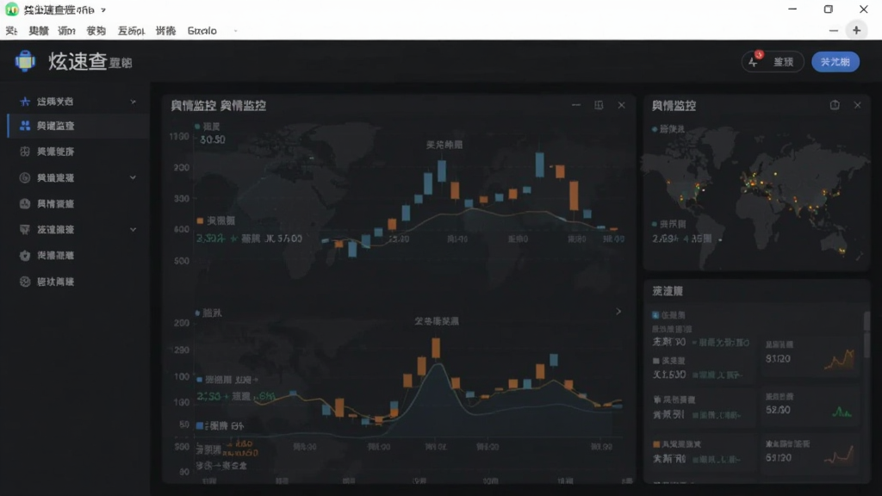Select the active four-dot grid sidebar item
Viewport: 882px width, 496px height.
coord(77,126)
